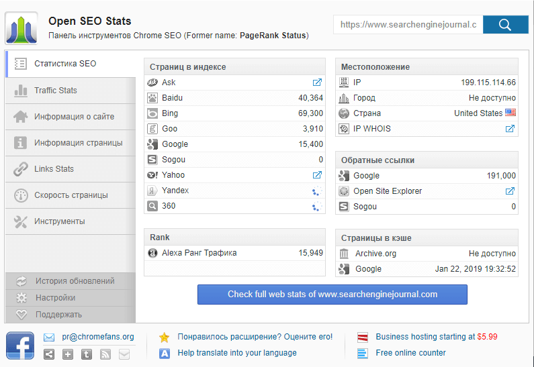This screenshot has height=367, width=534.
Task: Select Информация страницы tab
Action: tap(71, 143)
